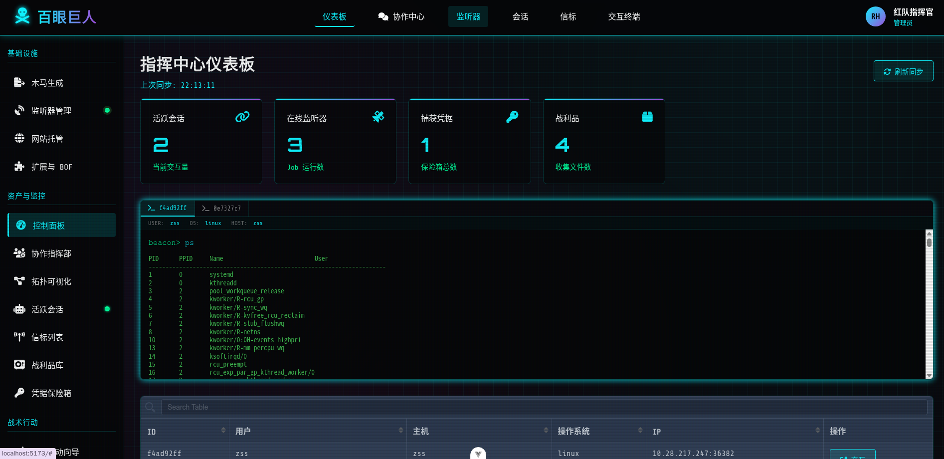Image resolution: width=944 pixels, height=459 pixels.
Task: Click the 活跃会话 stat card
Action: 201,142
